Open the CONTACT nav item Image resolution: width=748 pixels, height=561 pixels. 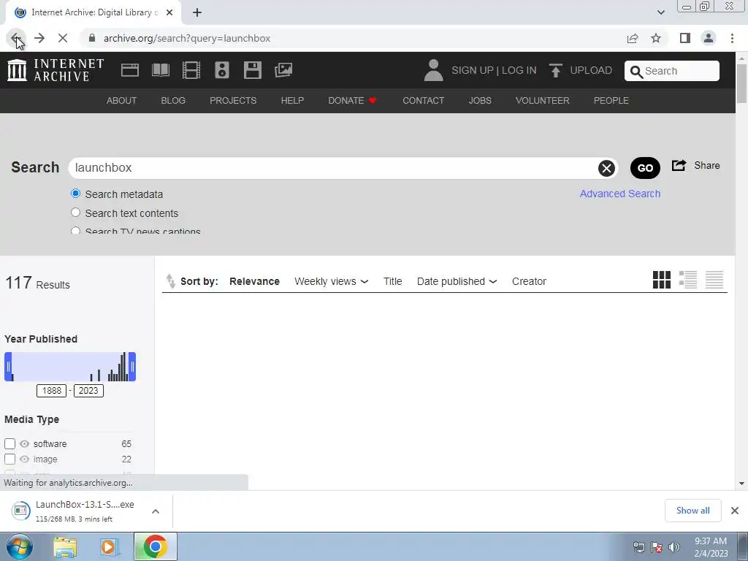click(423, 101)
